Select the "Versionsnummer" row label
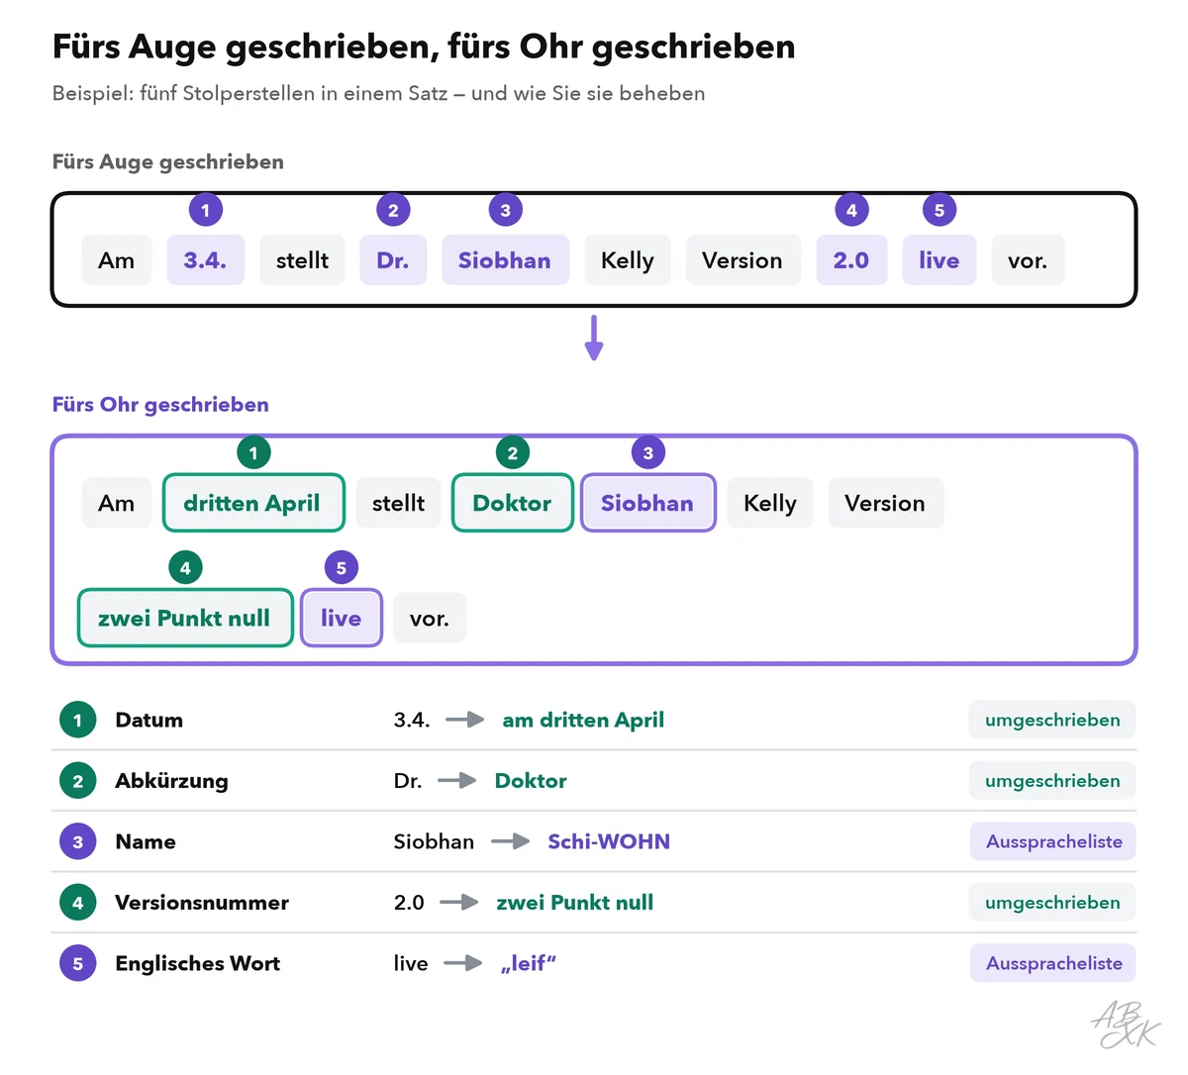1188x1075 pixels. click(x=202, y=903)
